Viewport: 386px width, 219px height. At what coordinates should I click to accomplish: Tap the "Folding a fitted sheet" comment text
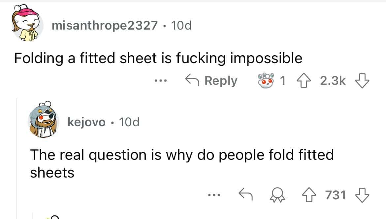158,58
